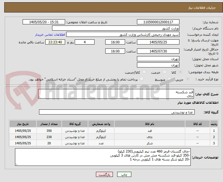Click the resize handle of شرح کلی نیاز

(40, 97)
